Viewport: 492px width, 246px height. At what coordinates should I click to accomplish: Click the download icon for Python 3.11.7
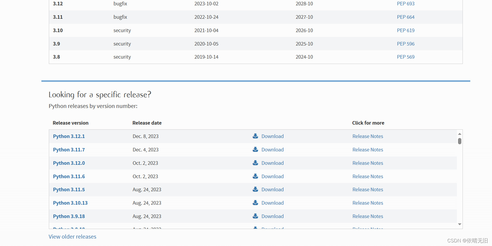tap(255, 150)
